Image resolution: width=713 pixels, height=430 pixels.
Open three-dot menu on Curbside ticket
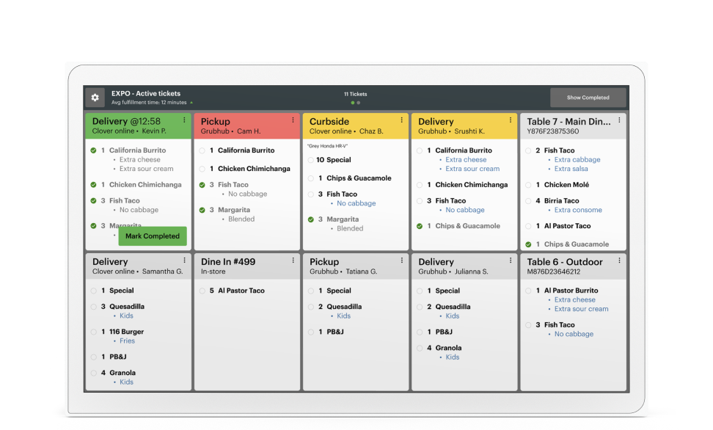(401, 120)
